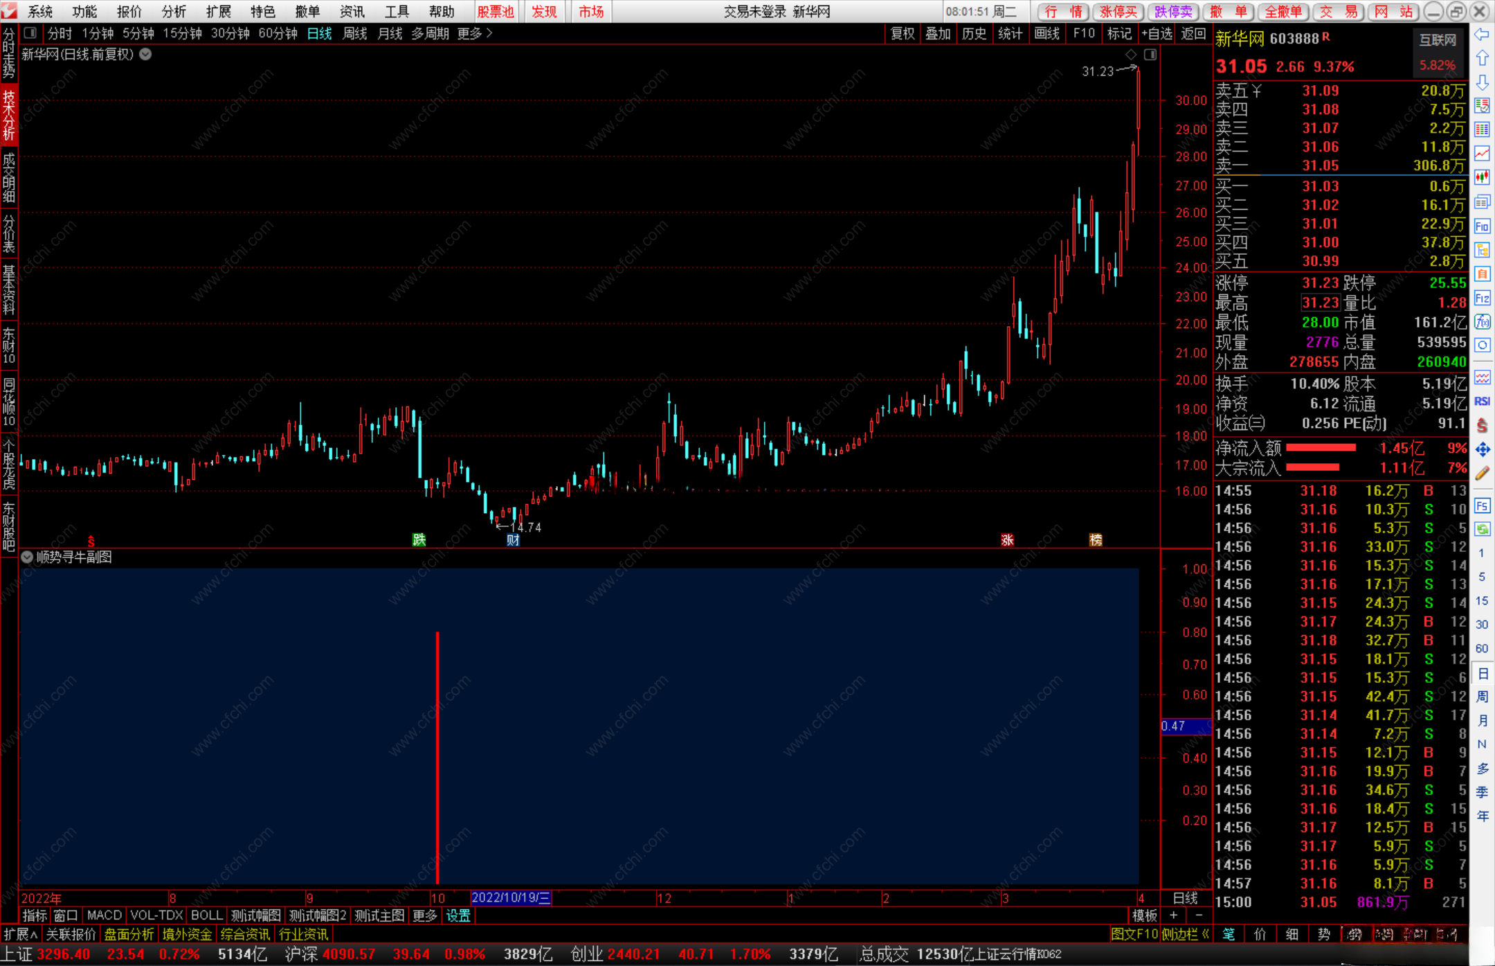Screen dimensions: 1495x966
Task: Toggle 侧边栏 sidebar visibility
Action: [1185, 934]
